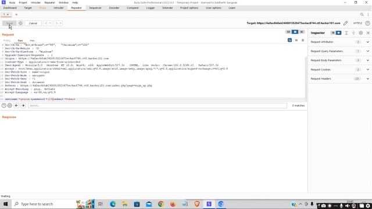Open Inspector settings gear
The image size is (372, 209).
click(360, 33)
